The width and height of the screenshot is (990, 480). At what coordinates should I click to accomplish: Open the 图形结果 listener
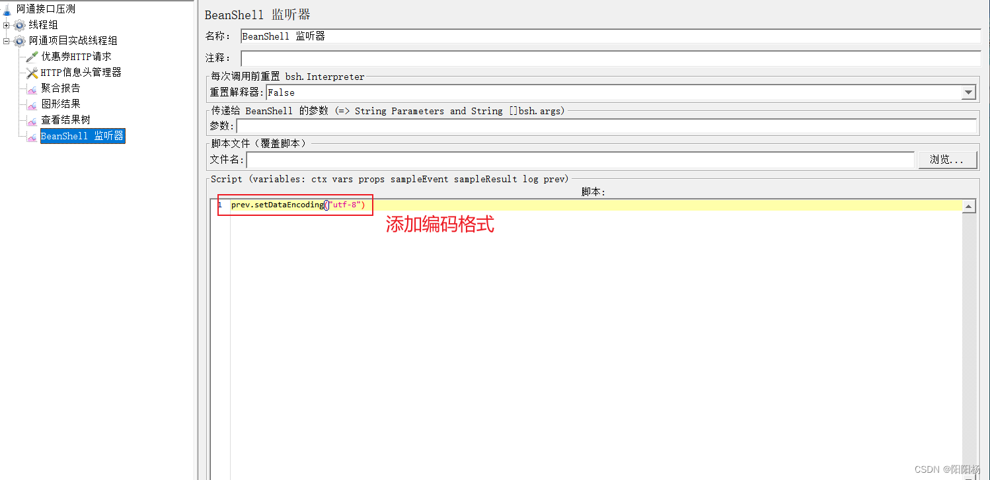point(61,104)
